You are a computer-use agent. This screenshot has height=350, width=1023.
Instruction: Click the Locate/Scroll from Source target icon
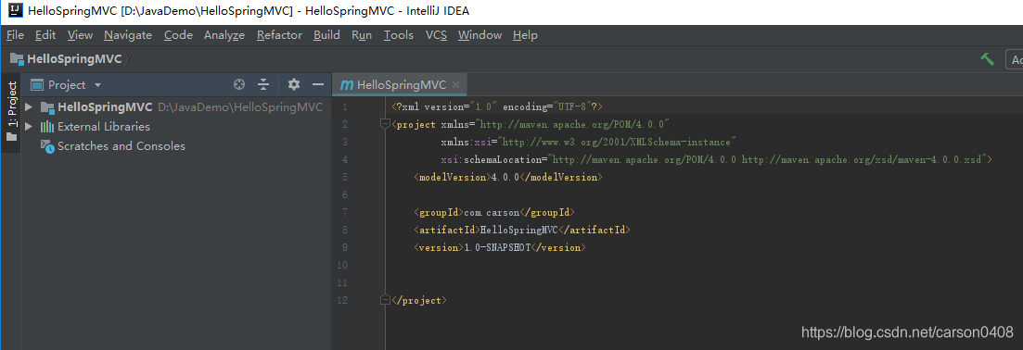click(x=239, y=84)
